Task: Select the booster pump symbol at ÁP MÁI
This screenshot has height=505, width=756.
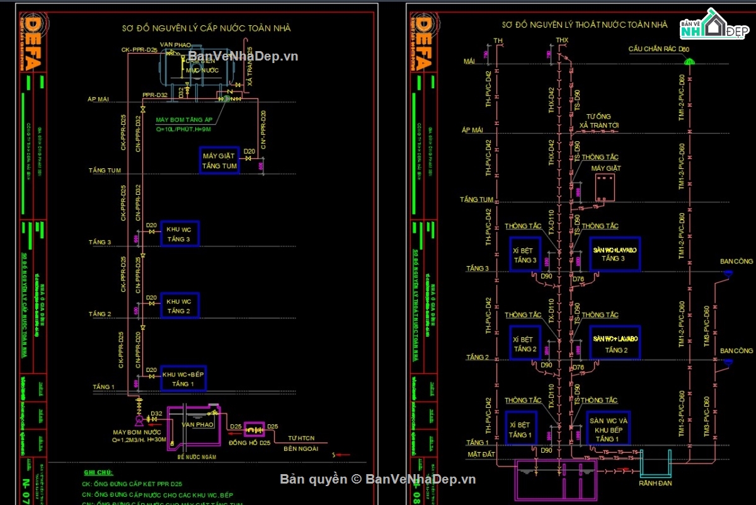Action: point(226,98)
